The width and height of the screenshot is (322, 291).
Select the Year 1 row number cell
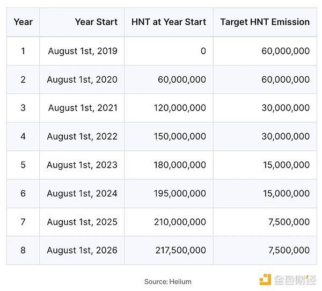point(23,51)
